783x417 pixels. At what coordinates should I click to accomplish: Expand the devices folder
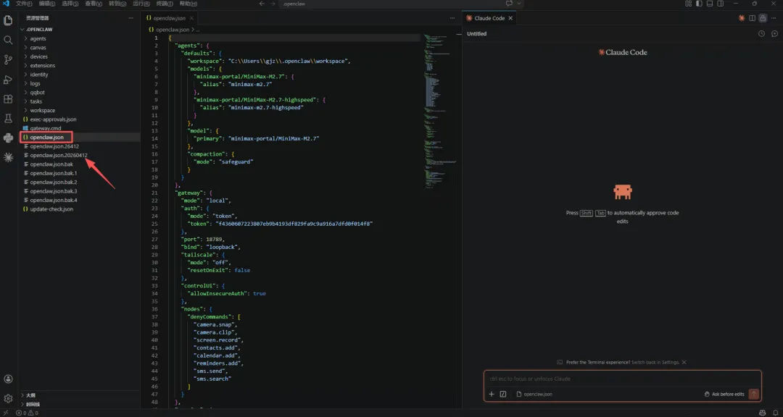(x=80, y=56)
